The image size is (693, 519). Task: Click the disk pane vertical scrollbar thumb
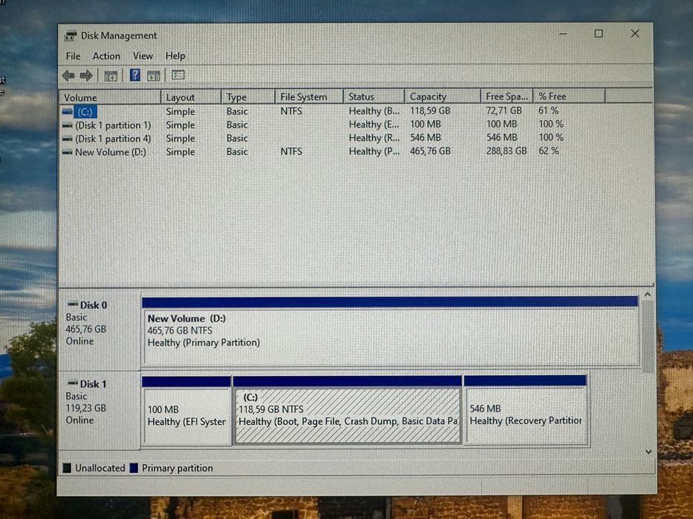(648, 337)
